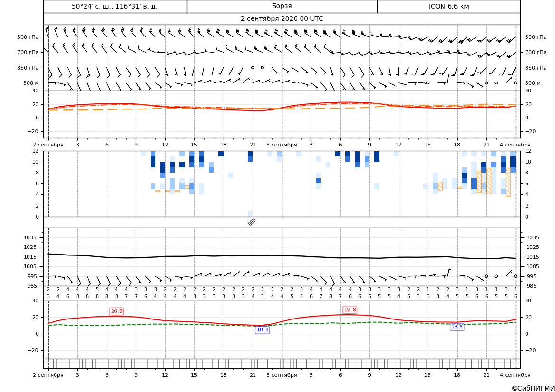Click the blue 10.3 minimum temperature label
555x392 pixels.
262,330
